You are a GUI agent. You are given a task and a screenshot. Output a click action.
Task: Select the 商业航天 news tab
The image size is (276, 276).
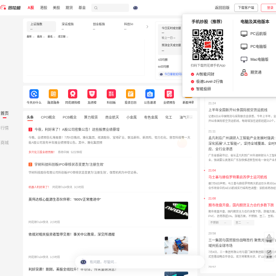click(112, 117)
